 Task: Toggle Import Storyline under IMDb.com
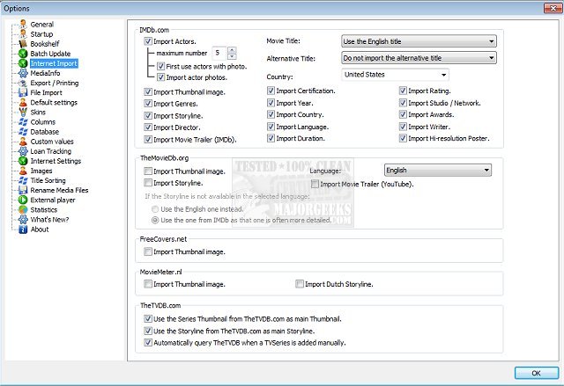[148, 115]
